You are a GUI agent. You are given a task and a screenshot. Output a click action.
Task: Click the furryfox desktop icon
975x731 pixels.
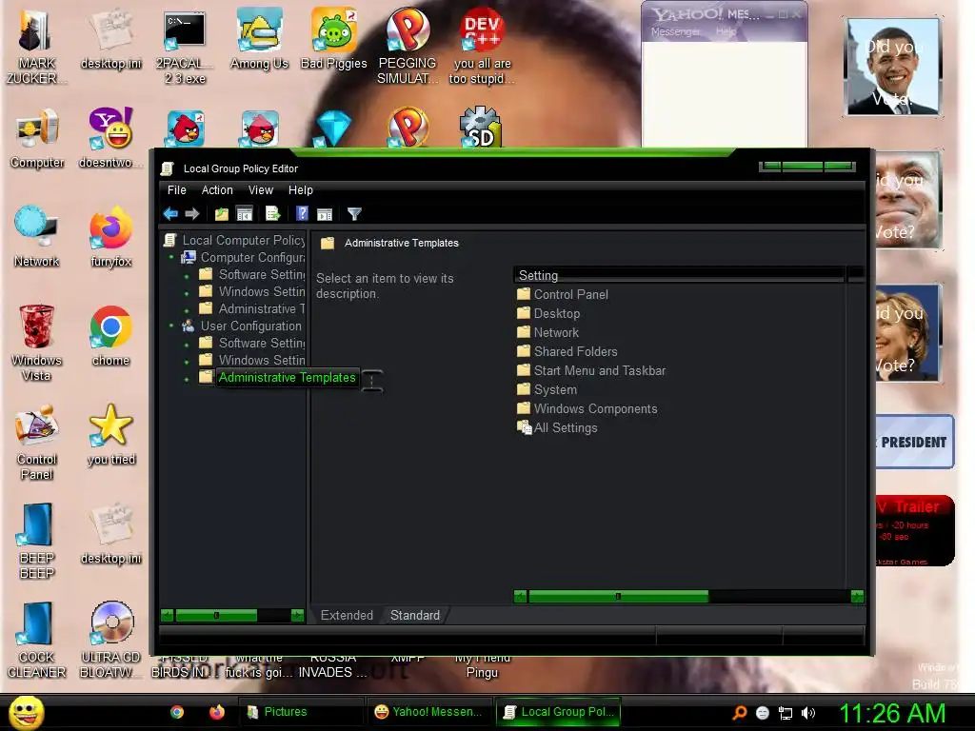click(x=111, y=237)
